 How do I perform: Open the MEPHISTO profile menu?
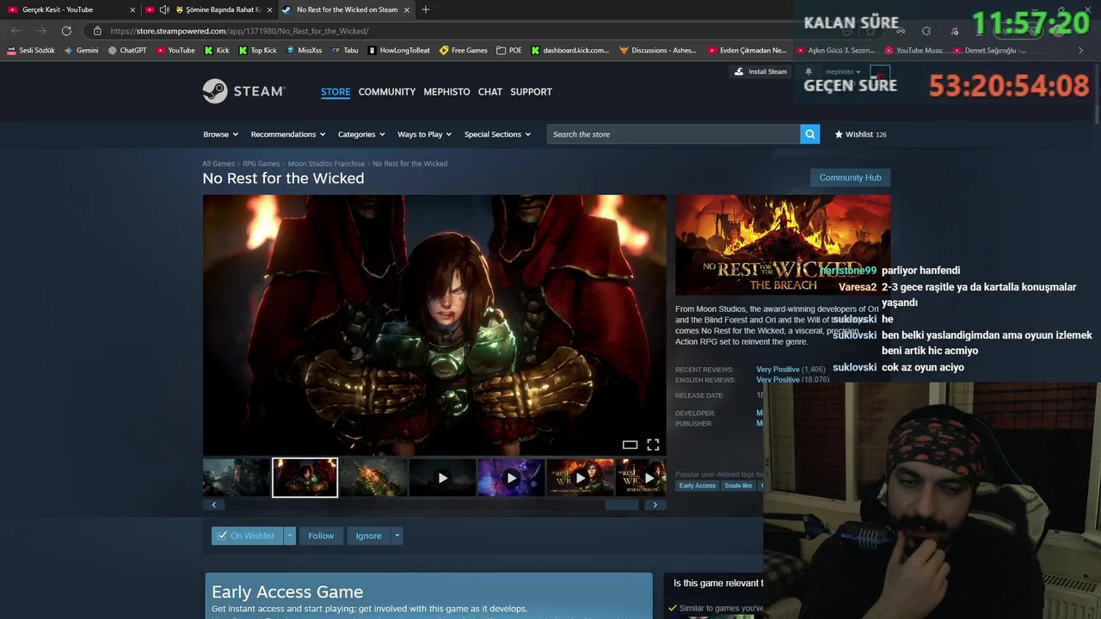(446, 91)
